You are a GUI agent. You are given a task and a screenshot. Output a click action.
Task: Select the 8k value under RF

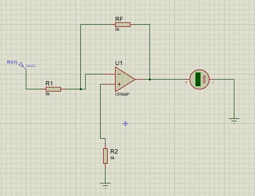click(117, 30)
